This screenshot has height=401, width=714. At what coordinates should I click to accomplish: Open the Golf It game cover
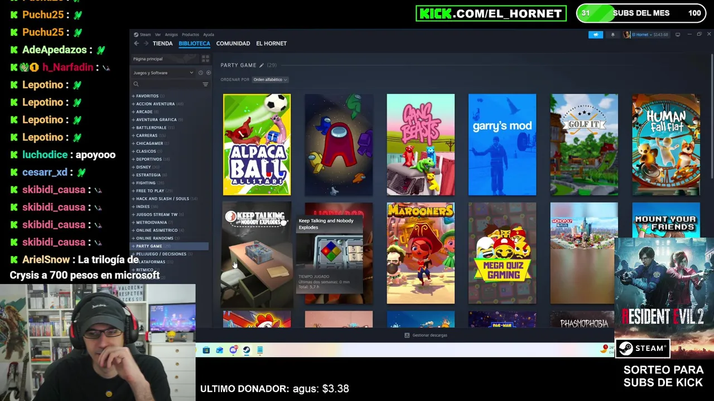coord(584,145)
